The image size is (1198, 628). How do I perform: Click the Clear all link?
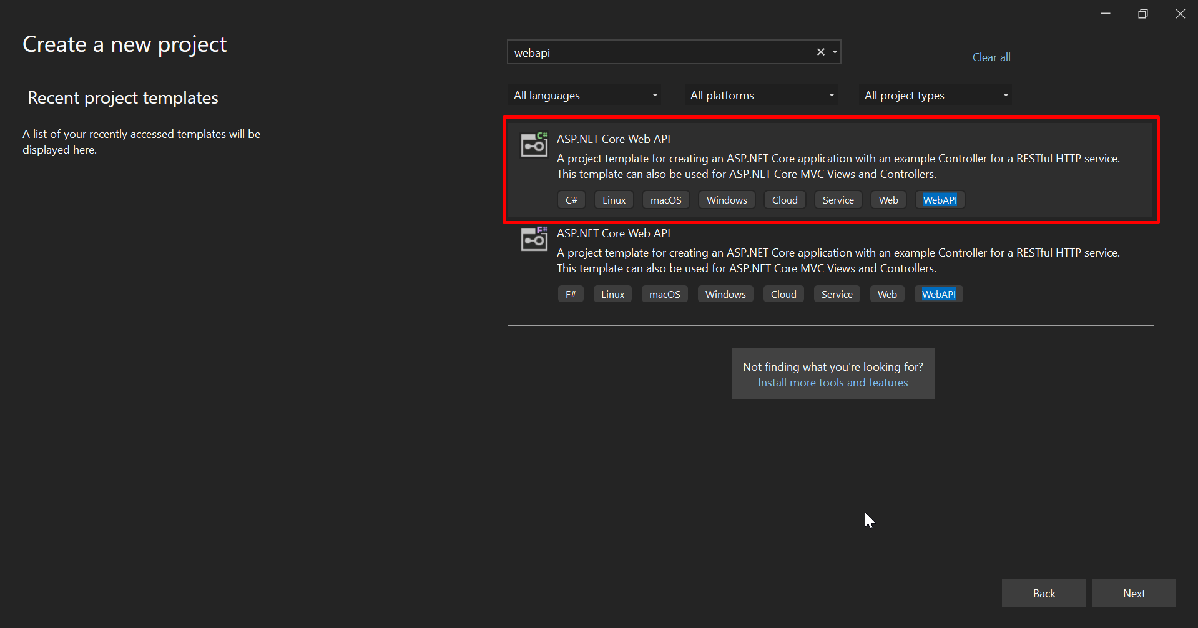pos(991,57)
